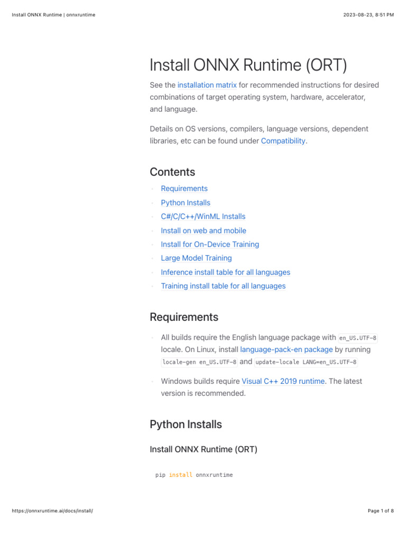Open Inference install table for all languages

point(225,272)
